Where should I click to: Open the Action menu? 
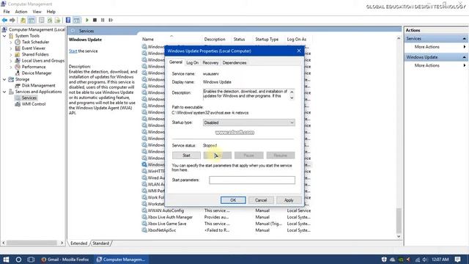coord(21,12)
